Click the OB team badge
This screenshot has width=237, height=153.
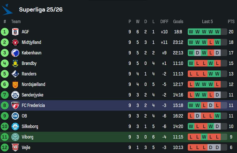(x=15, y=116)
